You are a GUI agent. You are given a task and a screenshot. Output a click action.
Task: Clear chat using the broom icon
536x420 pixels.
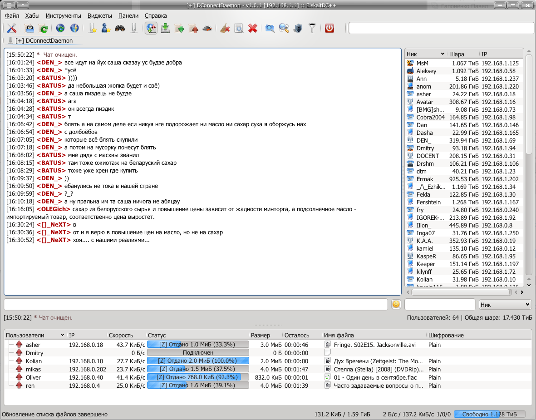click(225, 28)
